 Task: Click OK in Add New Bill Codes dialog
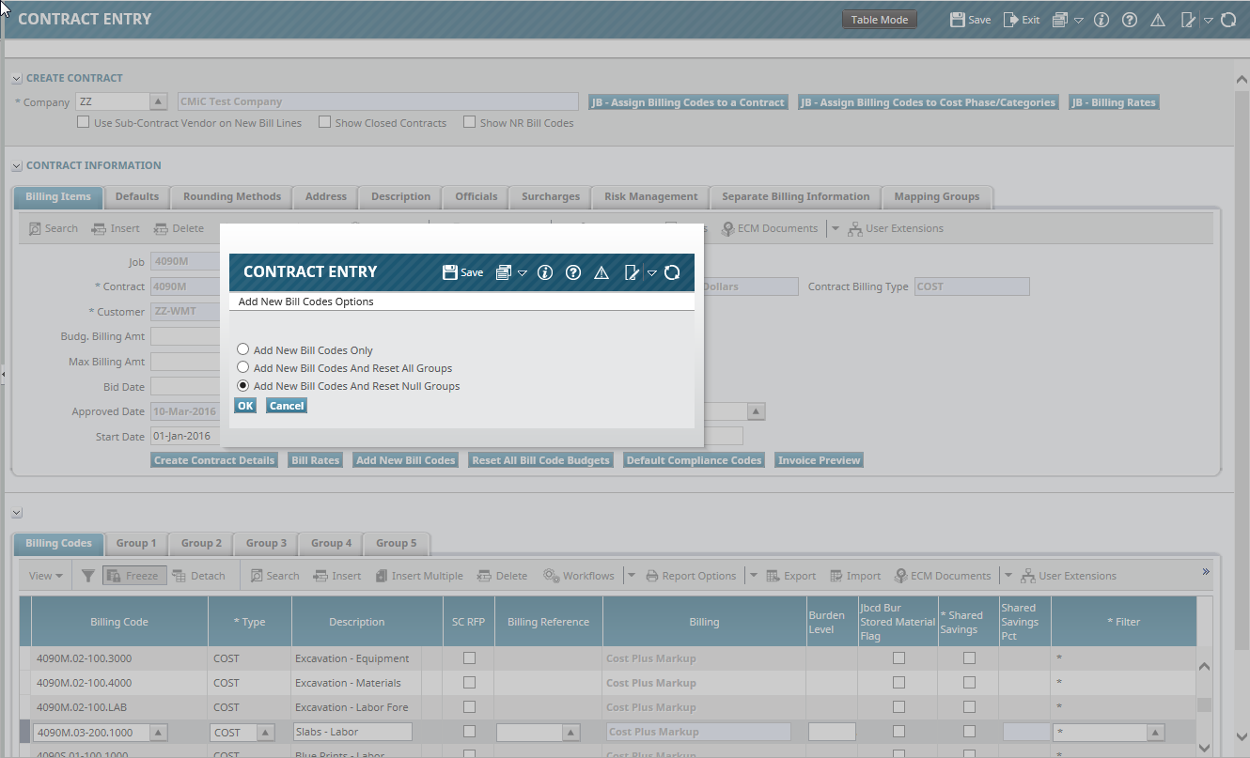245,406
